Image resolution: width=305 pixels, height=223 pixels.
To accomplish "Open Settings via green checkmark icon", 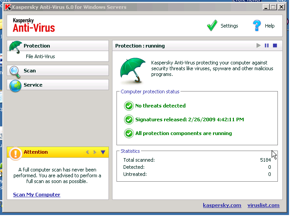I will coord(212,25).
